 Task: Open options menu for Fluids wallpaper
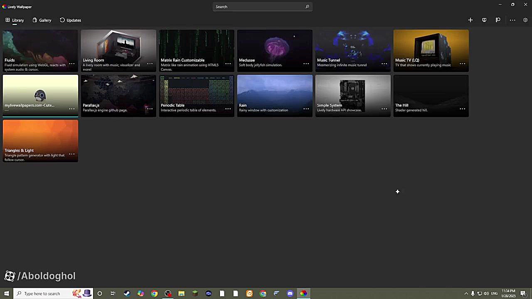(x=72, y=64)
